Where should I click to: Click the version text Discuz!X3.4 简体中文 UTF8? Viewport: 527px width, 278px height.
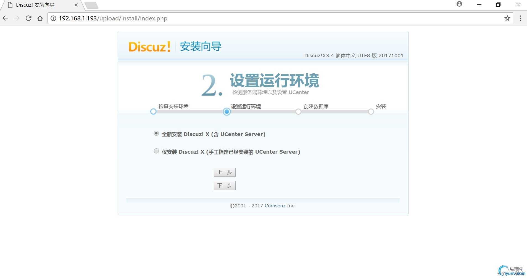354,56
